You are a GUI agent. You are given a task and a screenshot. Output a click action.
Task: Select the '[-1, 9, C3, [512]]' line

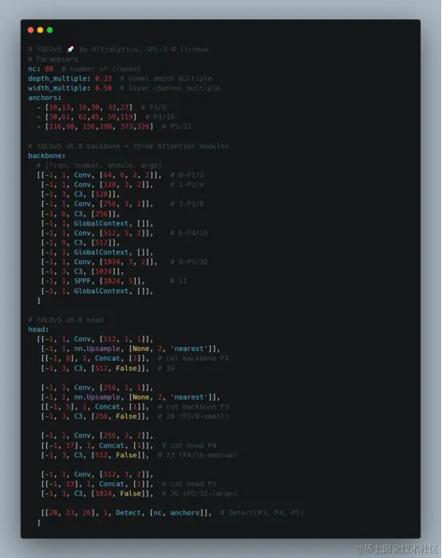pos(81,243)
